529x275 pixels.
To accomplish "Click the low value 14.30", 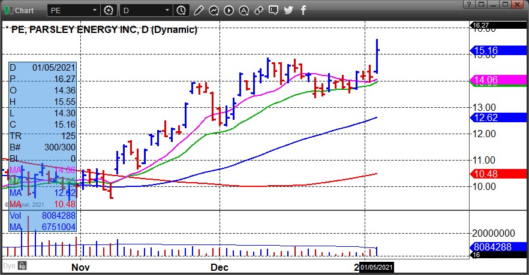I will pyautogui.click(x=65, y=113).
